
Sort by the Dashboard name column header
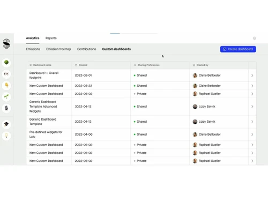42,65
